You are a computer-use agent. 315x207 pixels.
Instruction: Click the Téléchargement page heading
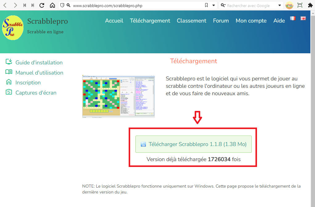[193, 61]
